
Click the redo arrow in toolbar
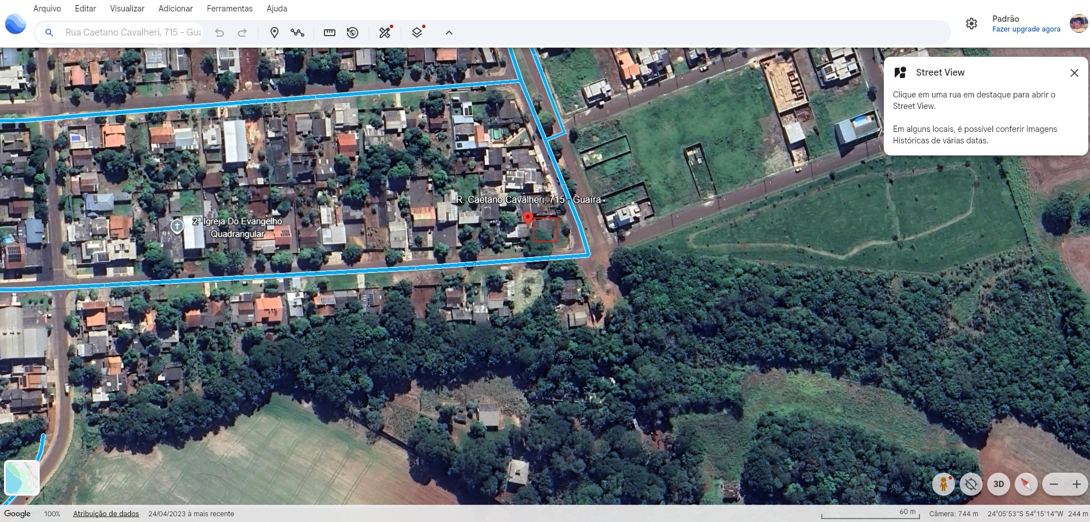coord(242,33)
